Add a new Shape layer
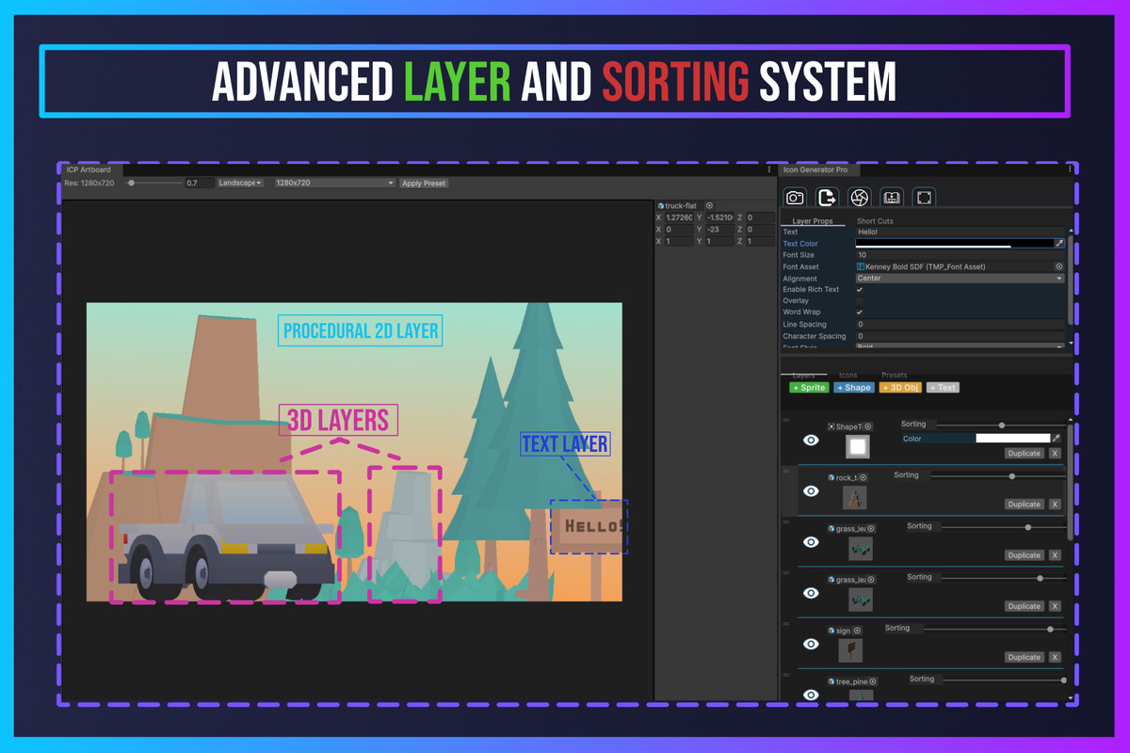 pyautogui.click(x=854, y=387)
